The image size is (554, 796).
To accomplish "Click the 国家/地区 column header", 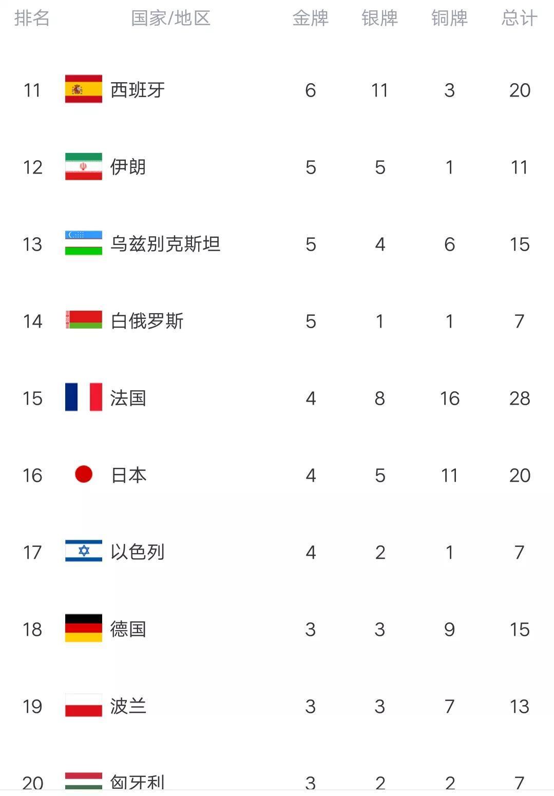I will (171, 18).
